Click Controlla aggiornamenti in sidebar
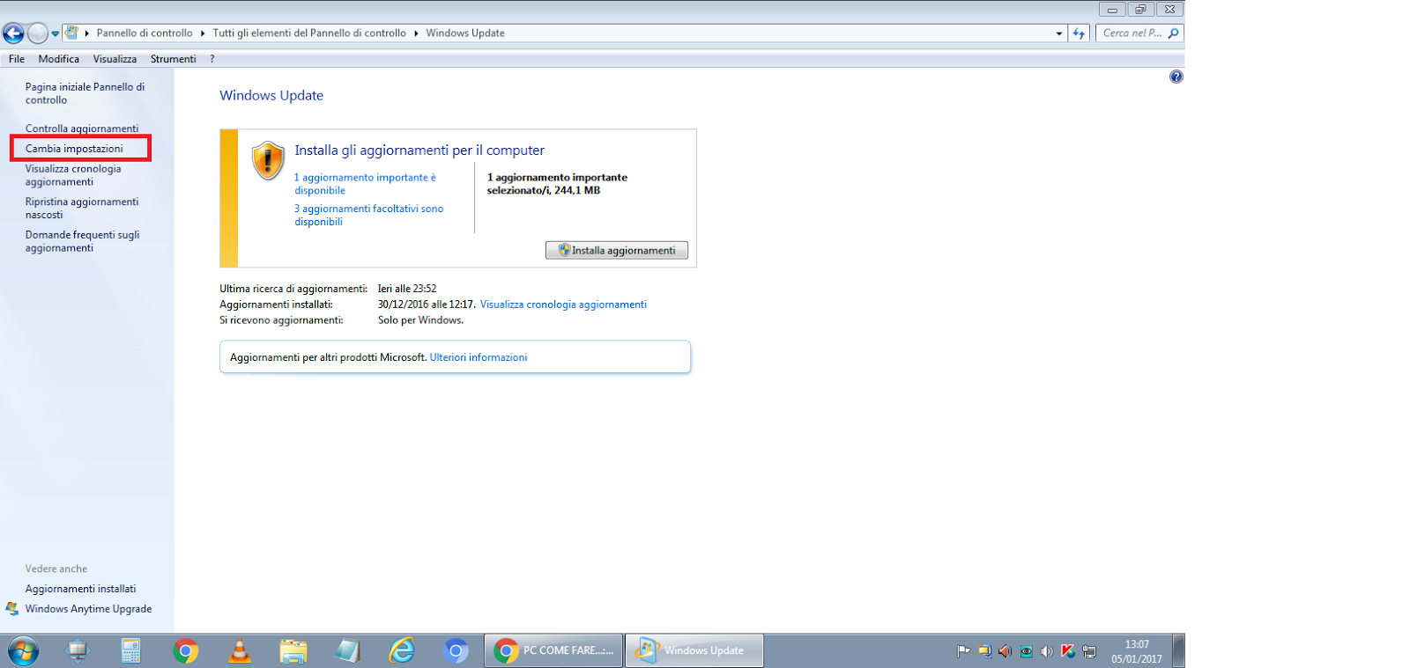The width and height of the screenshot is (1410, 668). [82, 128]
